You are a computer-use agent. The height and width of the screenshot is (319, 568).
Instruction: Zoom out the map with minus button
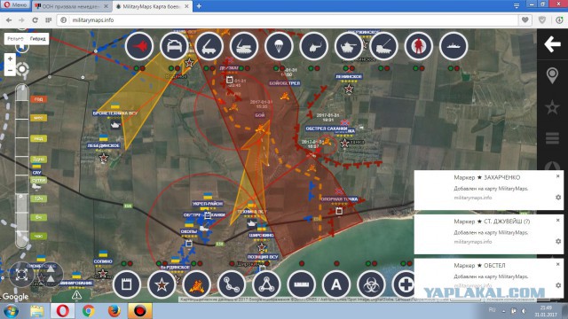tap(10, 70)
